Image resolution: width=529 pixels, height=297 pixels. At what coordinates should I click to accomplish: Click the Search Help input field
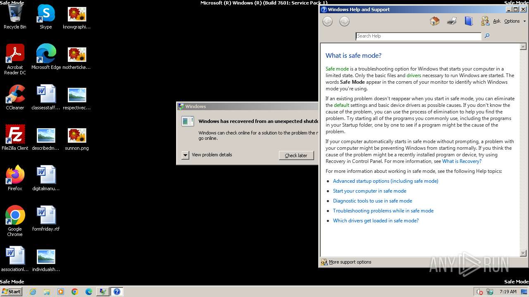418,36
